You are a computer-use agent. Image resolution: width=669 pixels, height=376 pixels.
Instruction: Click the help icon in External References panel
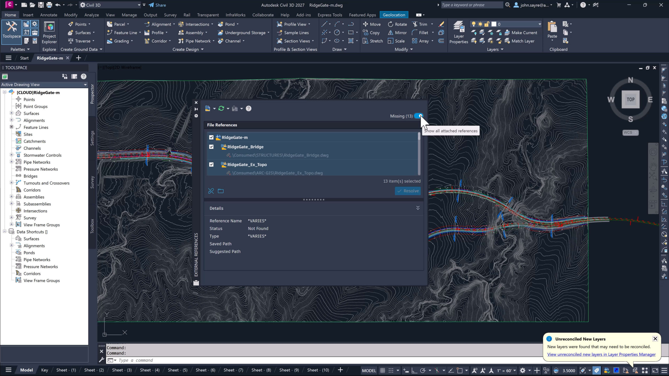[249, 108]
